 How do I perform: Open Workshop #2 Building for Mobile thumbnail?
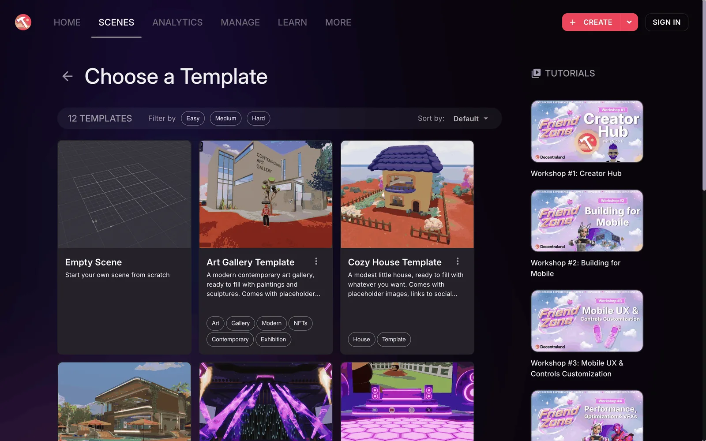[x=587, y=221]
